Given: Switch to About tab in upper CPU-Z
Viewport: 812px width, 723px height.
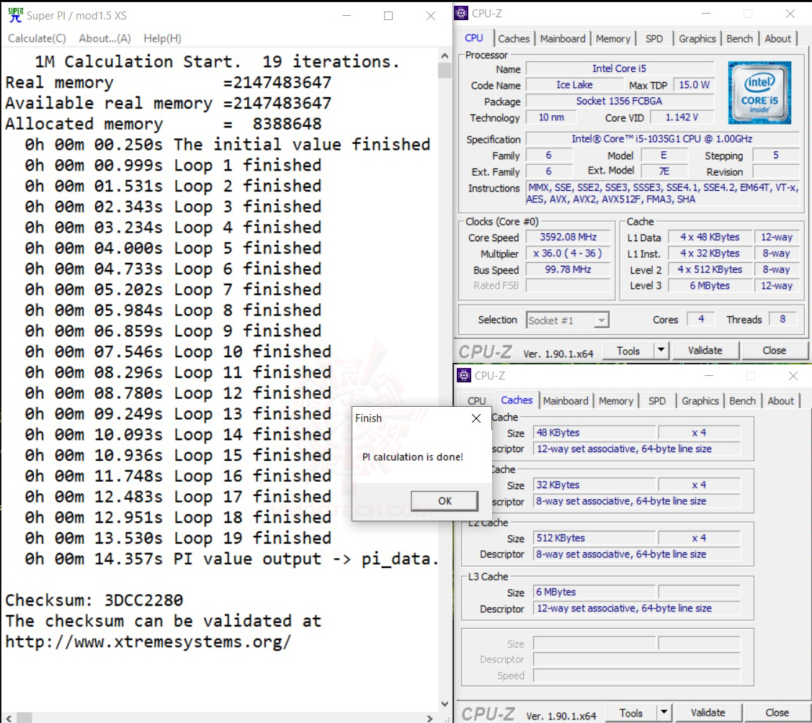Looking at the screenshot, I should click(x=777, y=39).
